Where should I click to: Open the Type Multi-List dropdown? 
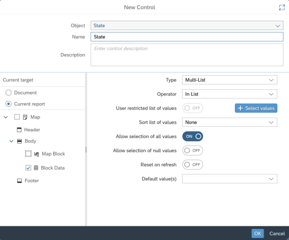[x=229, y=80]
